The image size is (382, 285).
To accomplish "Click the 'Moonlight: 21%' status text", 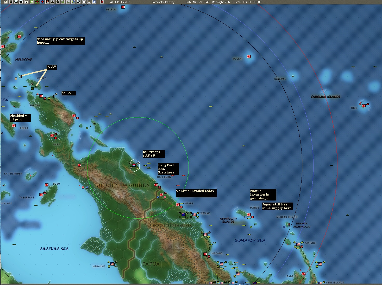I will pos(221,2).
